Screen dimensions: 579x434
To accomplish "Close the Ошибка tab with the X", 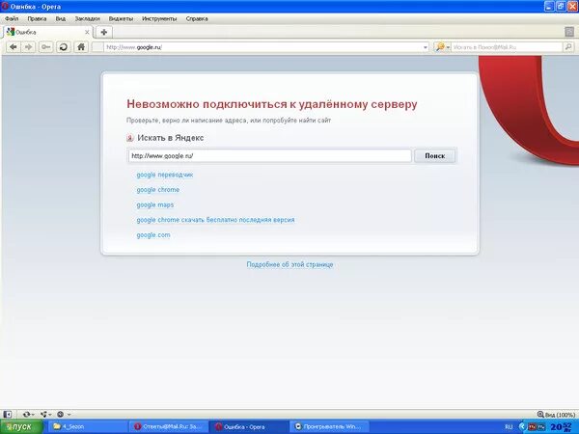I will [x=87, y=32].
